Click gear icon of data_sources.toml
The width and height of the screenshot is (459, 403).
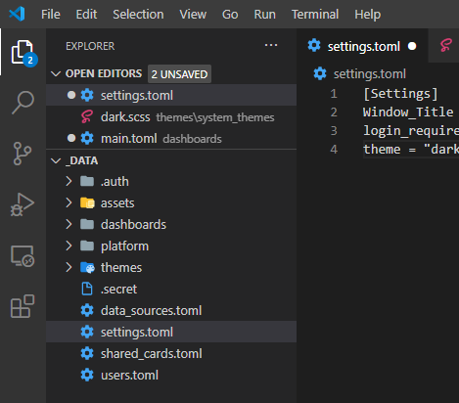tap(87, 310)
